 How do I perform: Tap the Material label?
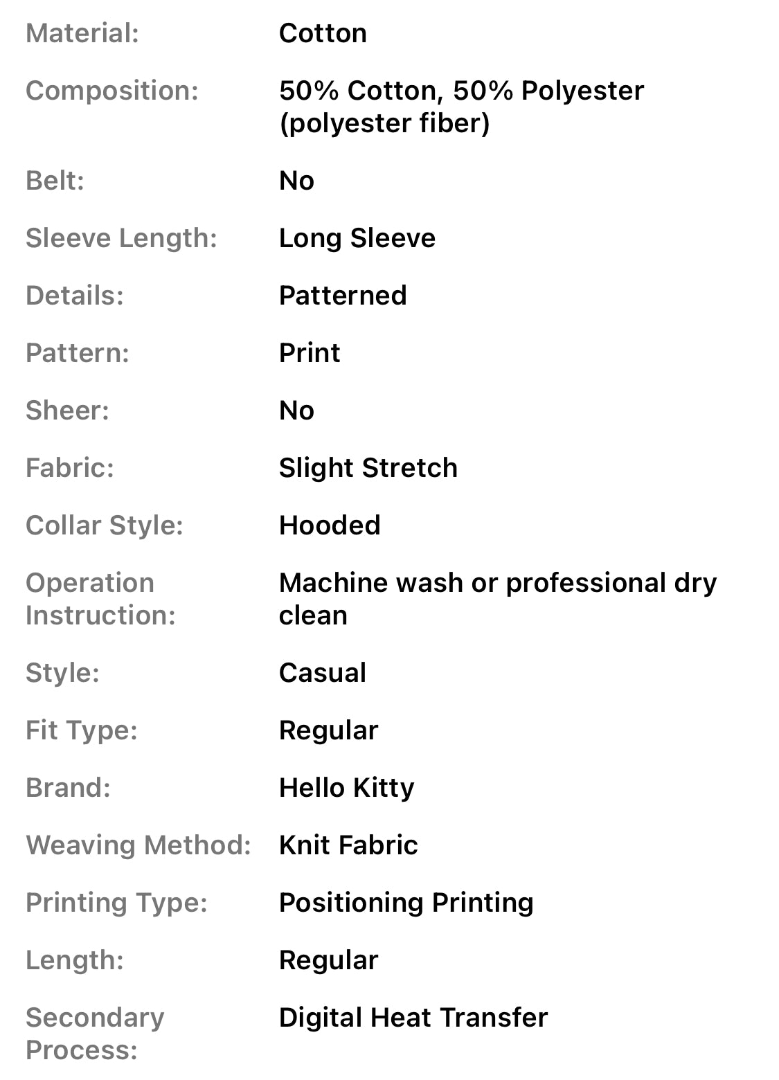[82, 33]
